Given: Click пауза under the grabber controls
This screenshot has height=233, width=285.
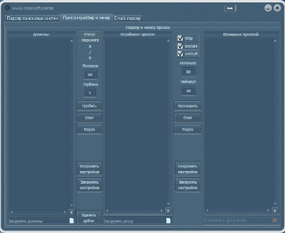Looking at the screenshot, I should coord(89,129).
